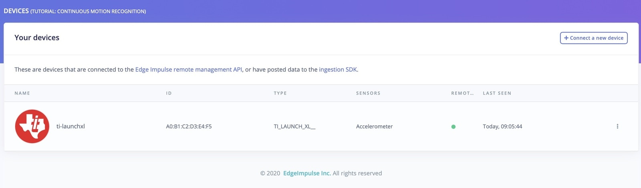
Task: Click the plus icon on Connect button
Action: [566, 38]
